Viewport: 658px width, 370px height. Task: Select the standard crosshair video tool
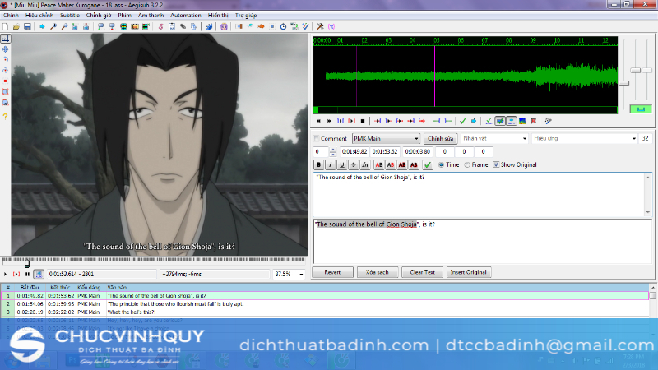pyautogui.click(x=6, y=39)
